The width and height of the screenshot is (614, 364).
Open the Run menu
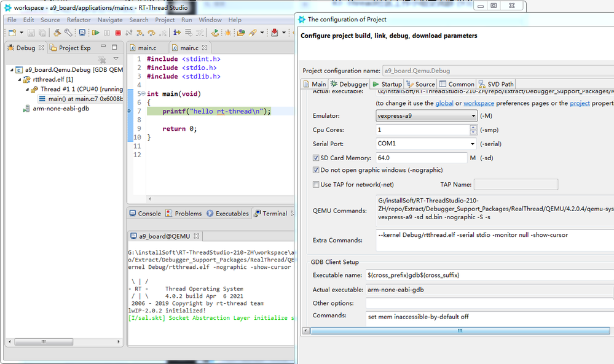[187, 20]
